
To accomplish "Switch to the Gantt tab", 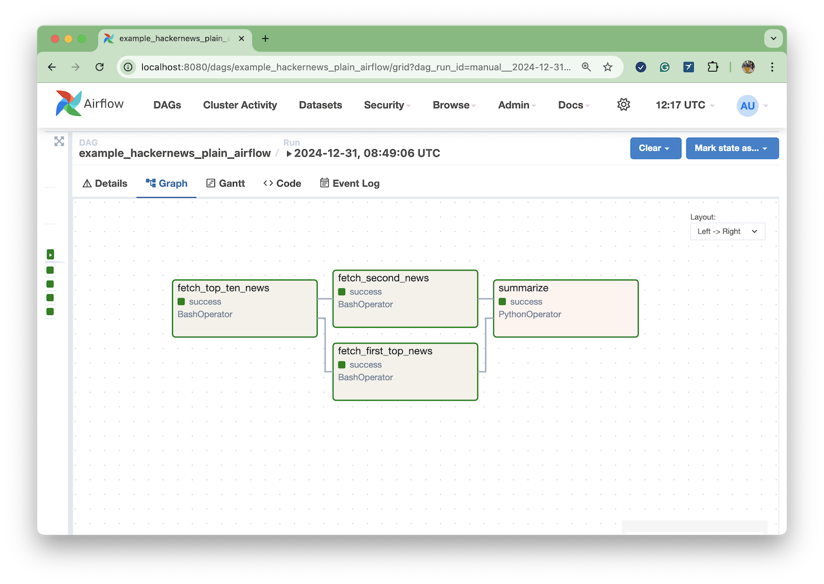I will (x=226, y=183).
